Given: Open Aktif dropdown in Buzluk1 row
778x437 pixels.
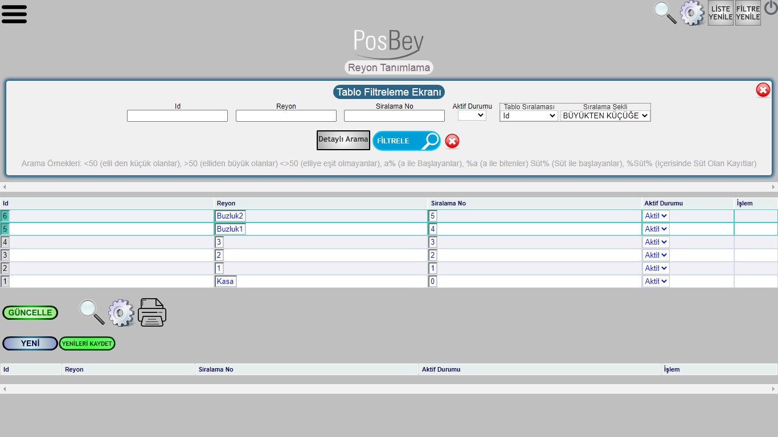Looking at the screenshot, I should 656,229.
